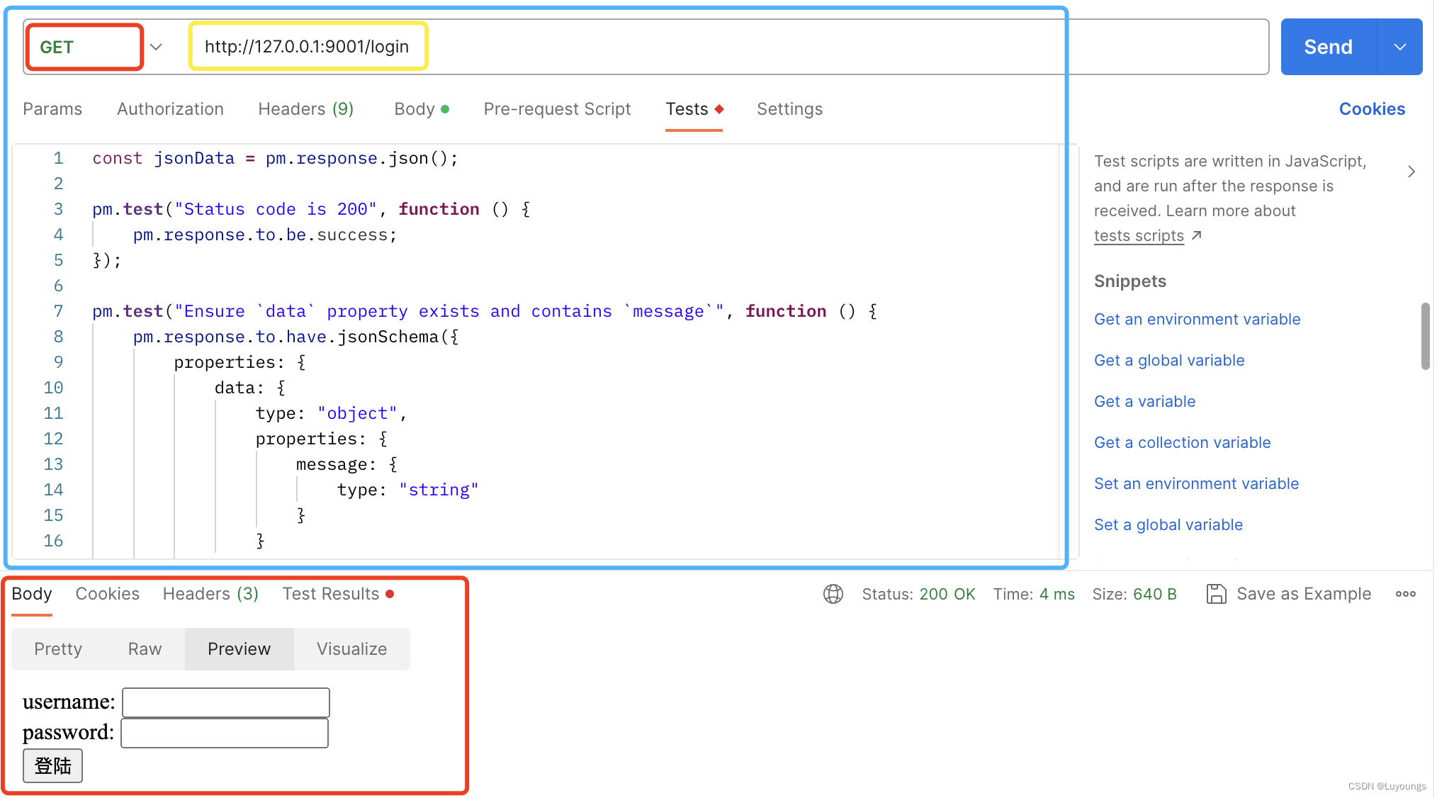The width and height of the screenshot is (1437, 798).
Task: Switch response view to Visualize
Action: pyautogui.click(x=352, y=649)
